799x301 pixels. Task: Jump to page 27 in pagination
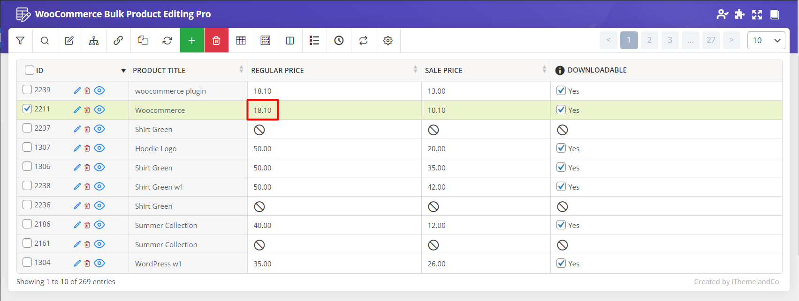point(711,40)
